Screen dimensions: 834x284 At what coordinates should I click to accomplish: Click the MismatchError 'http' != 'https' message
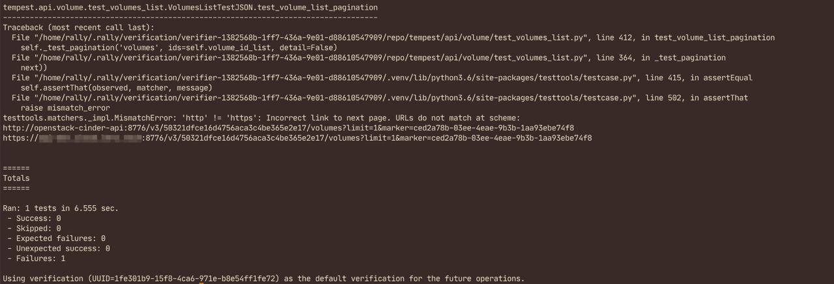[x=261, y=118]
